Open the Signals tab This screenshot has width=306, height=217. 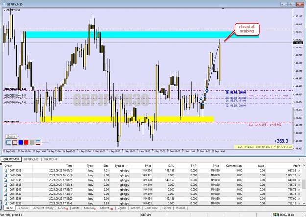[122, 208]
